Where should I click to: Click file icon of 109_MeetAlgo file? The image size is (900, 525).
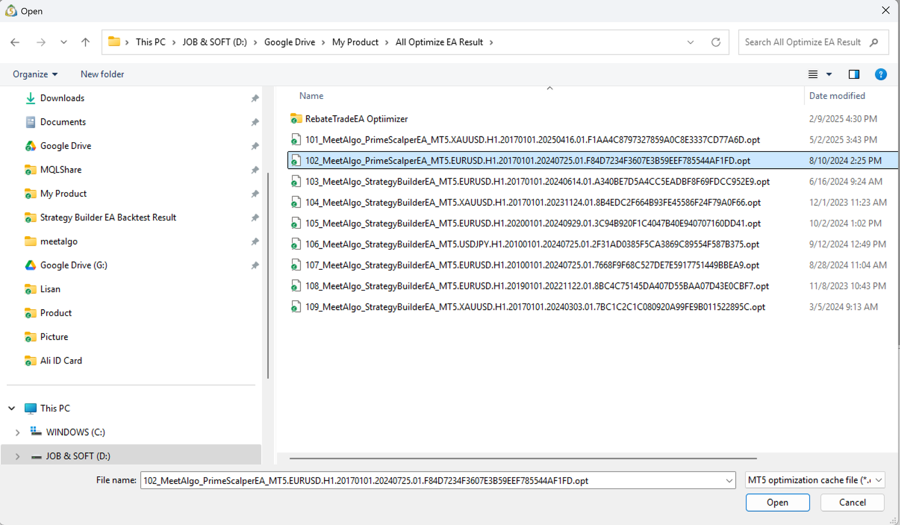(x=296, y=307)
